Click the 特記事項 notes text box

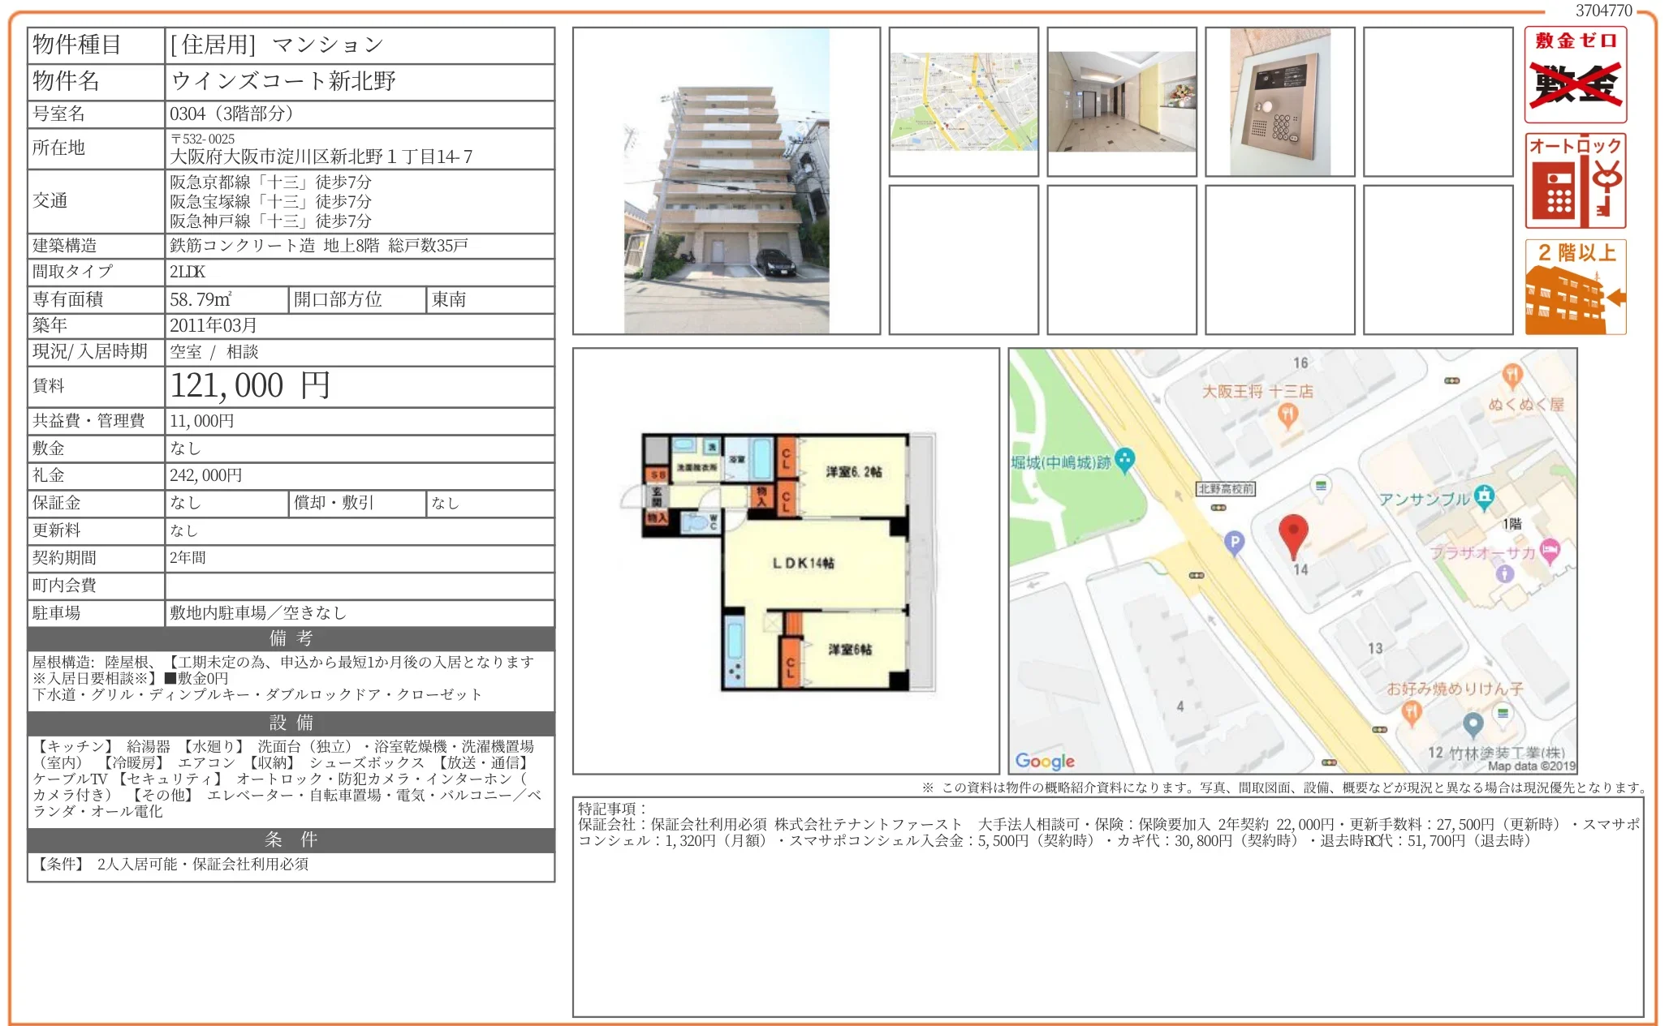coord(1107,906)
